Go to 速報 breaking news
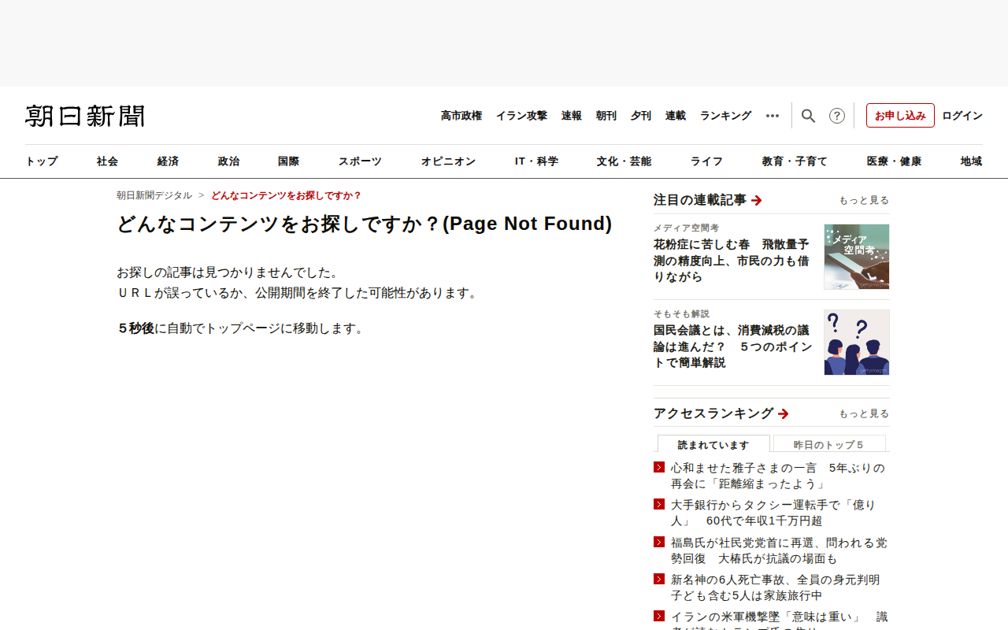Viewport: 1008px width, 630px height. click(x=572, y=116)
